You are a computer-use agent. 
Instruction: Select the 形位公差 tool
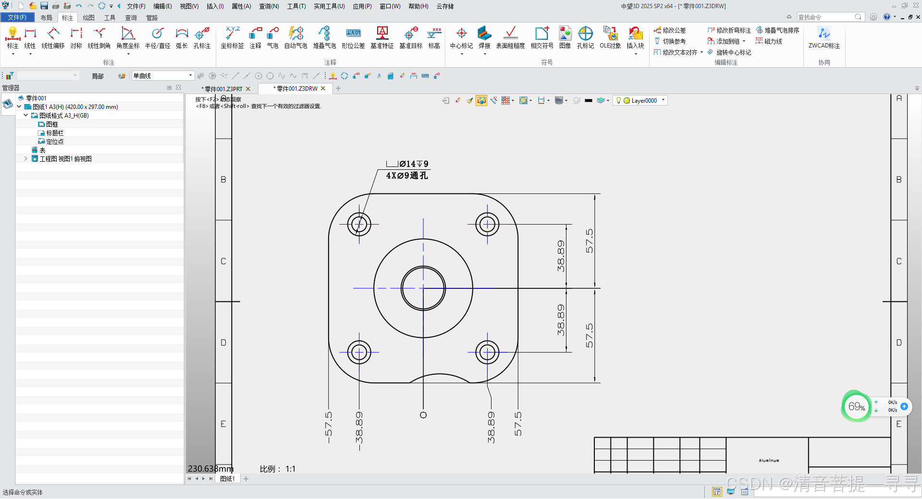point(353,38)
